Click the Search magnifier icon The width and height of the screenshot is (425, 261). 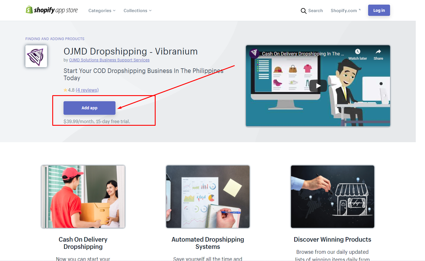coord(303,11)
